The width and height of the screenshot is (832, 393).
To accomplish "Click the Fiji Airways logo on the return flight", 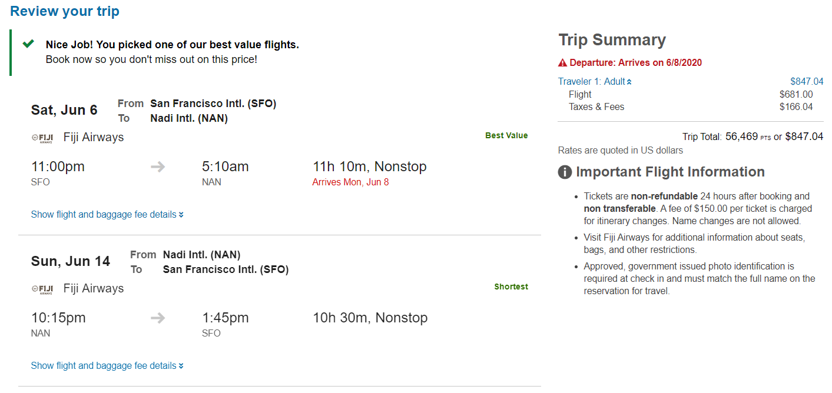I will pyautogui.click(x=42, y=289).
